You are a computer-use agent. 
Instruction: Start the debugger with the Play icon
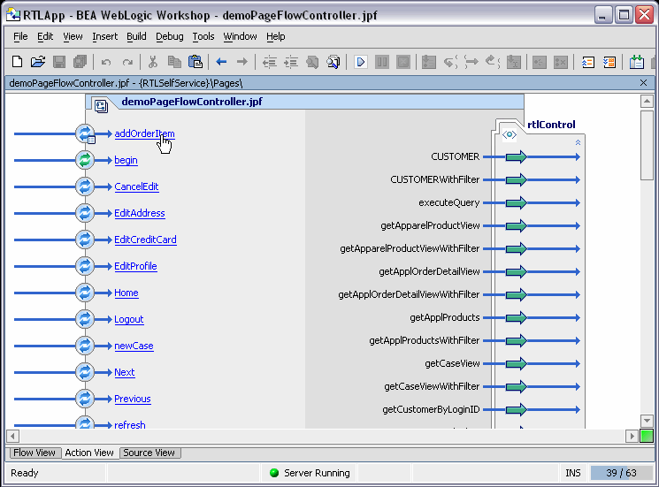[361, 62]
